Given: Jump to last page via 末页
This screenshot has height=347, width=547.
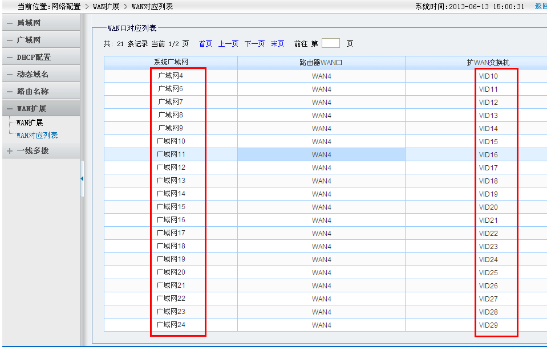Looking at the screenshot, I should coord(277,44).
